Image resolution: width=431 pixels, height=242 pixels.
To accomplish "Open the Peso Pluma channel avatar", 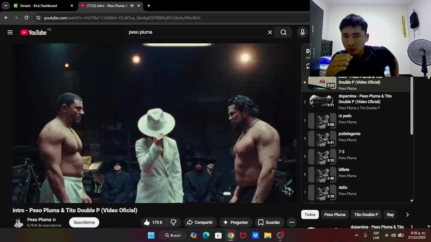I will point(19,222).
